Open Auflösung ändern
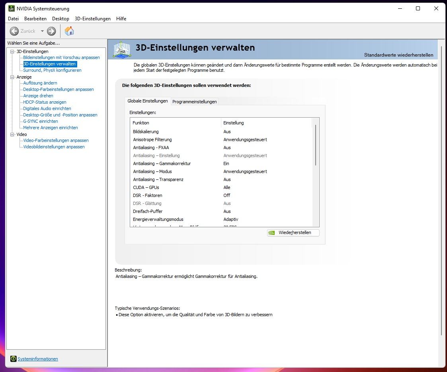 pyautogui.click(x=40, y=83)
